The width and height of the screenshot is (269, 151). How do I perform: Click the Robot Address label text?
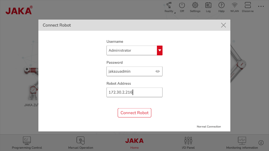click(119, 84)
